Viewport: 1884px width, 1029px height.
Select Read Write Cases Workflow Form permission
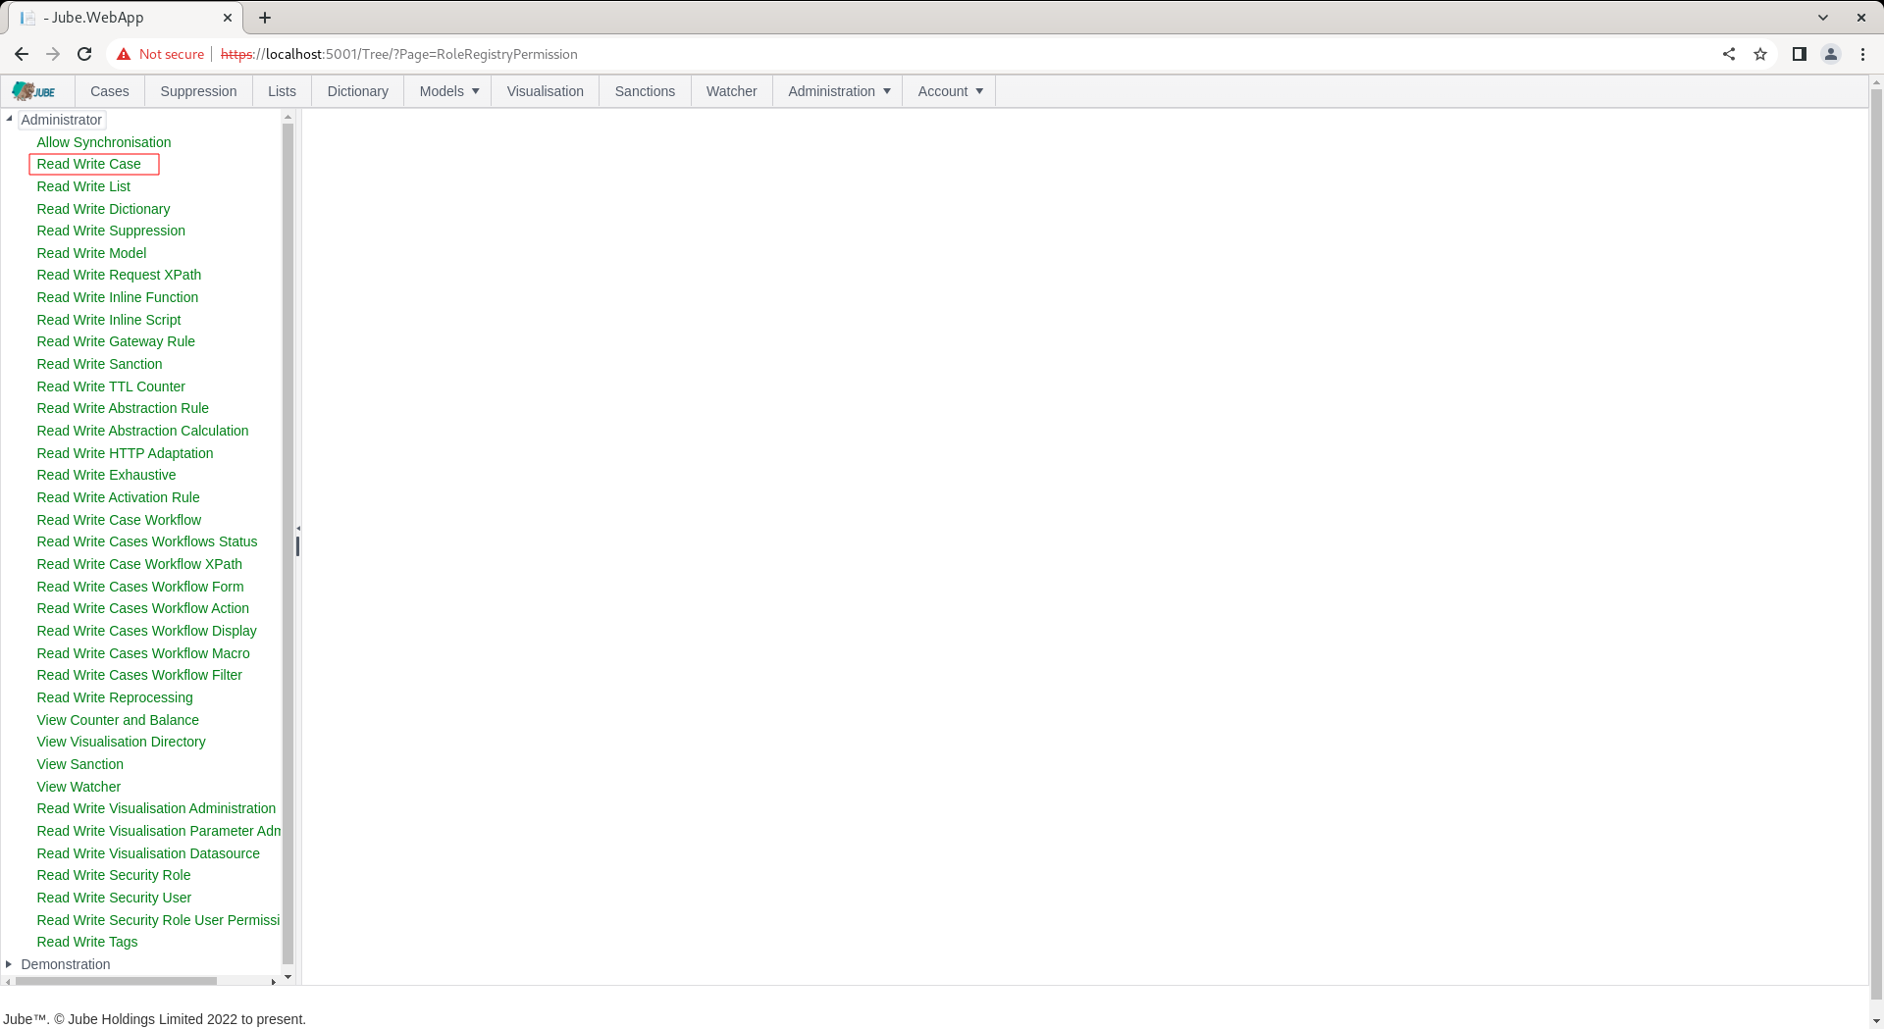pyautogui.click(x=140, y=587)
